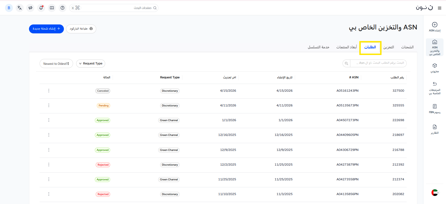Open Reports icon in sidebar
Viewport: 446px width, 204px height.
(435, 127)
